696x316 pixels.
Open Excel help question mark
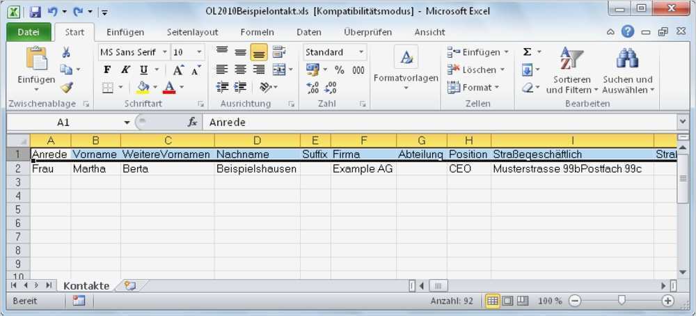click(628, 31)
